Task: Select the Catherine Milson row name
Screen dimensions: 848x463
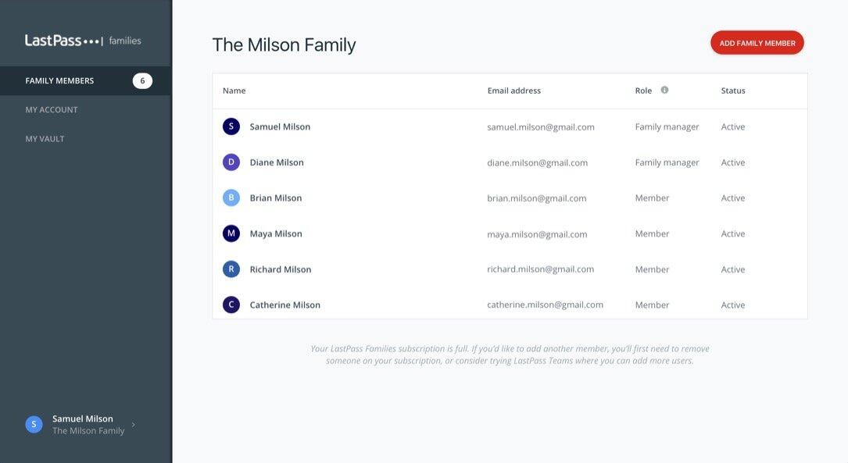Action: [284, 305]
